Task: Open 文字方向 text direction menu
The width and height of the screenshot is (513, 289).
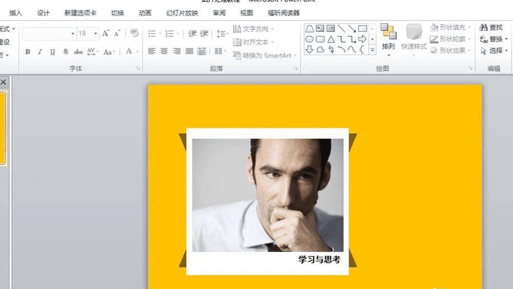Action: tap(253, 29)
